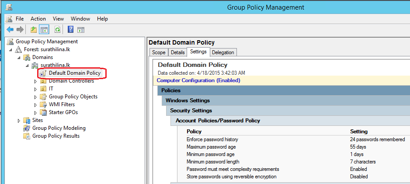
Task: Collapse the Windows Settings section header
Action: click(286, 101)
